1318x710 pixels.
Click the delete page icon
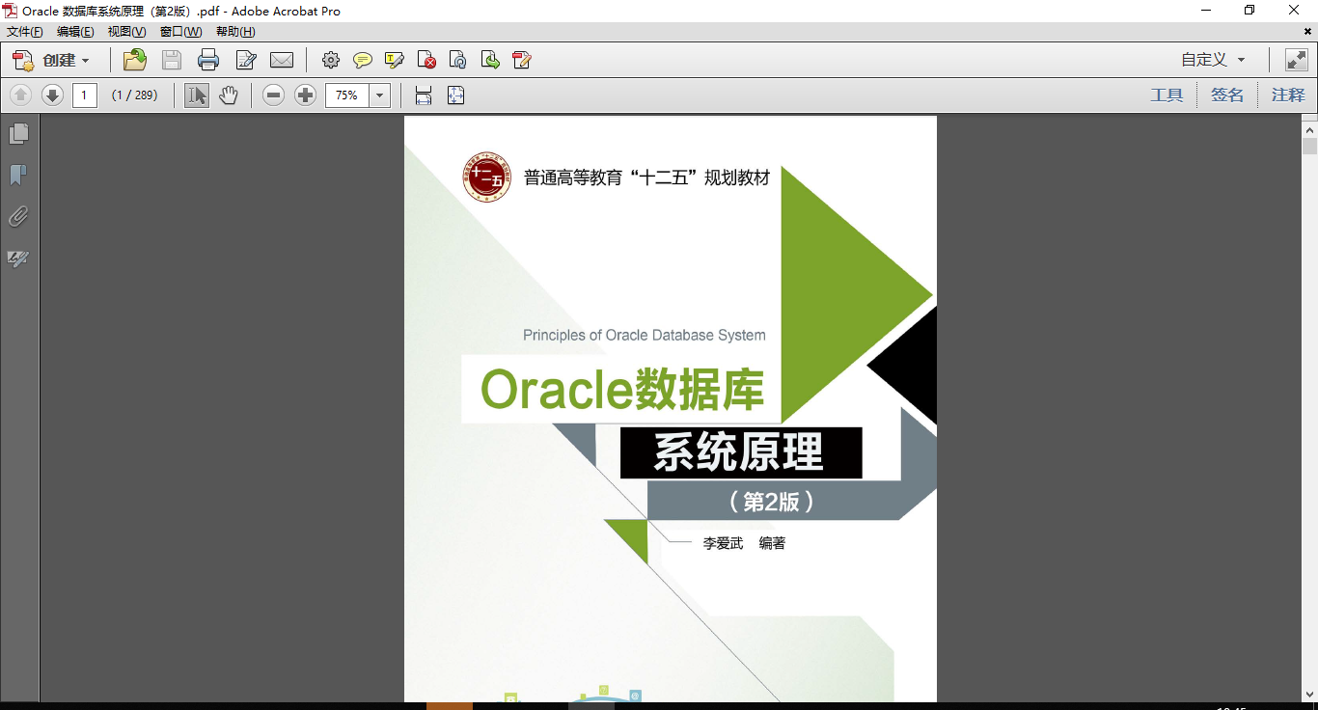(x=426, y=60)
